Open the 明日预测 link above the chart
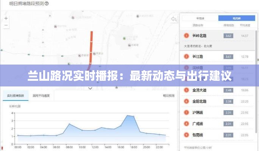259x151 pixels. coord(169,96)
